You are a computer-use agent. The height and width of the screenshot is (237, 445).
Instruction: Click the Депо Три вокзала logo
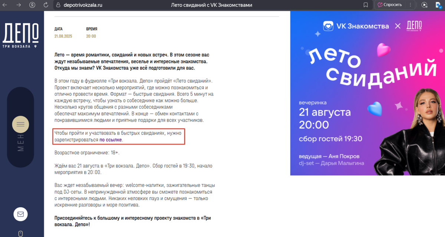click(20, 35)
